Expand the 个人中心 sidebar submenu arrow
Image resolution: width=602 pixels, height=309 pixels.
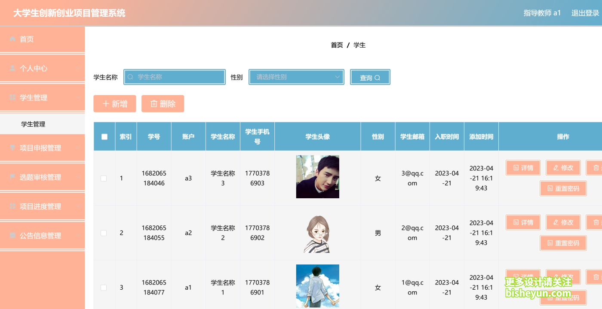coord(77,68)
